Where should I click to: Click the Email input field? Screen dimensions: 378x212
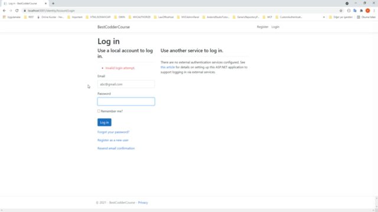point(126,84)
